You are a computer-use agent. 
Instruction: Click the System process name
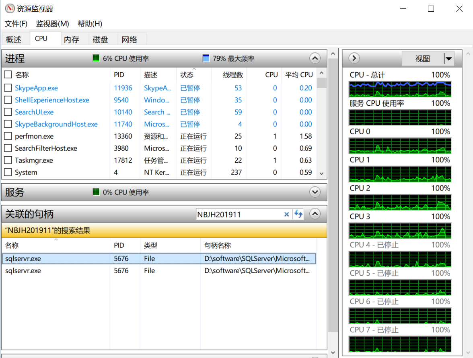[x=26, y=172]
